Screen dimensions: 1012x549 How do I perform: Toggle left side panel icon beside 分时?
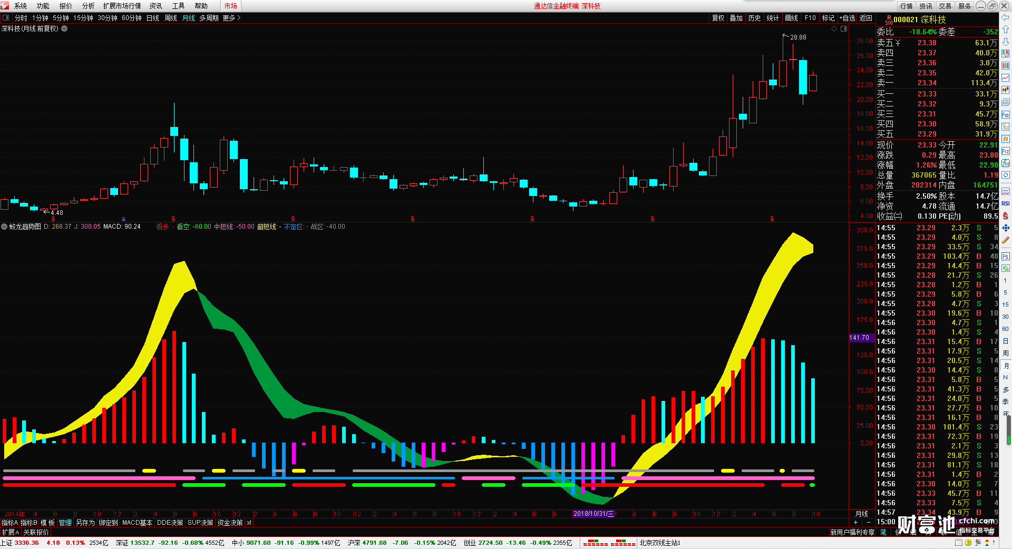[6, 18]
